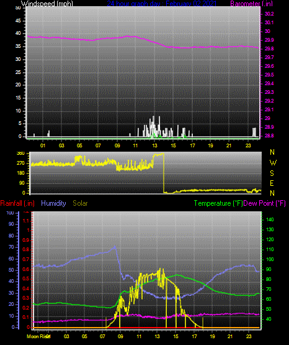The width and height of the screenshot is (289, 345).
Task: Click the "130" temperature axis value
Action: click(270, 230)
